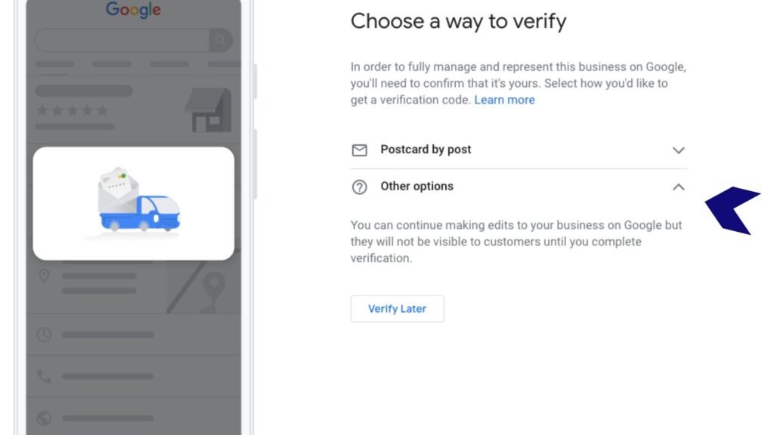774x435 pixels.
Task: Click the clock hours icon in mockup
Action: (x=44, y=335)
